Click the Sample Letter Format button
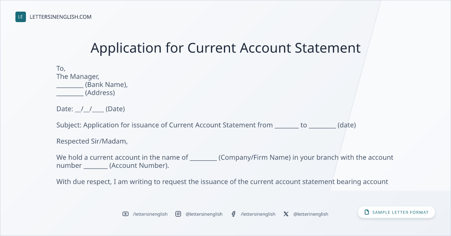The height and width of the screenshot is (236, 451). point(397,212)
